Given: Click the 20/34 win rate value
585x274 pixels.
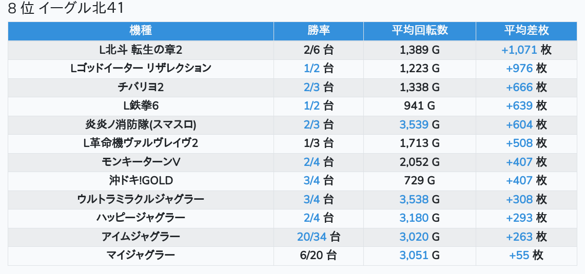Looking at the screenshot, I should point(312,237).
